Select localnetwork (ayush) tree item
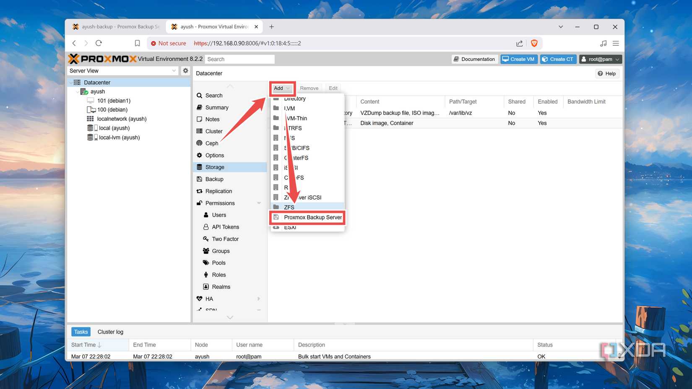The height and width of the screenshot is (389, 692). 122,119
